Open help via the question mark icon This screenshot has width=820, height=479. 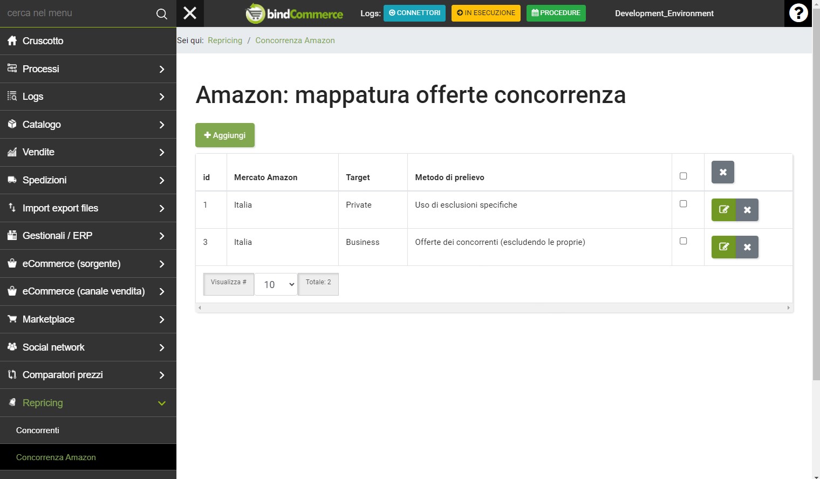798,13
